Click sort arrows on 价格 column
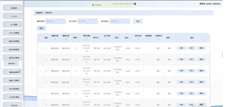238x107 pixels. click(78, 38)
